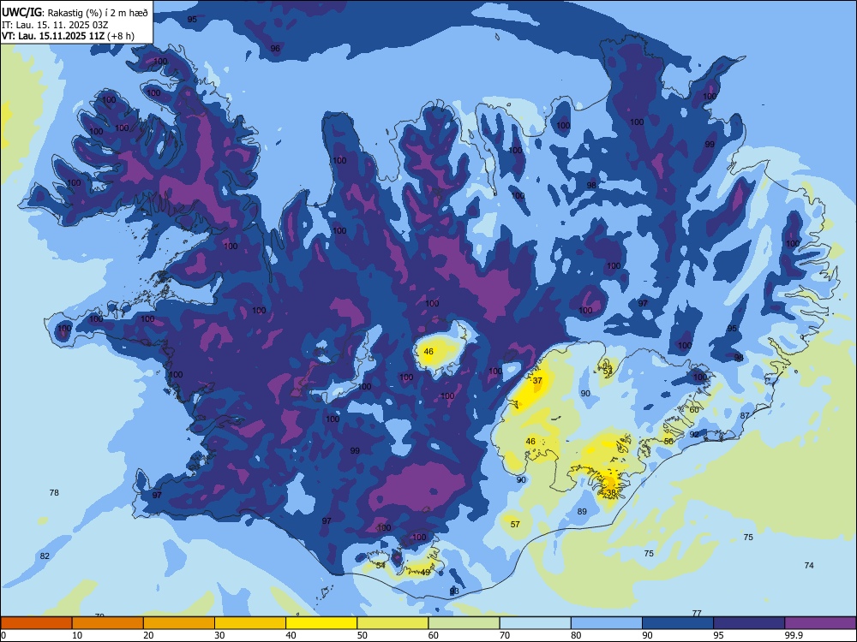Image resolution: width=857 pixels, height=642 pixels.
Task: Click the humidity value 82 over the sea
Action: (45, 556)
